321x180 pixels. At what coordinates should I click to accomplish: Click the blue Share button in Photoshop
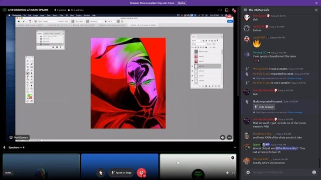click(230, 21)
